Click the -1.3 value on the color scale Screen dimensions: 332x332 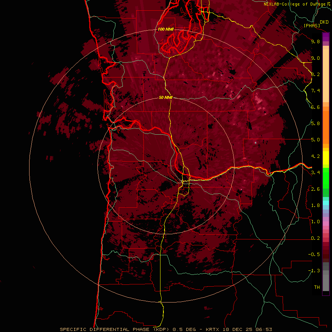click(314, 271)
